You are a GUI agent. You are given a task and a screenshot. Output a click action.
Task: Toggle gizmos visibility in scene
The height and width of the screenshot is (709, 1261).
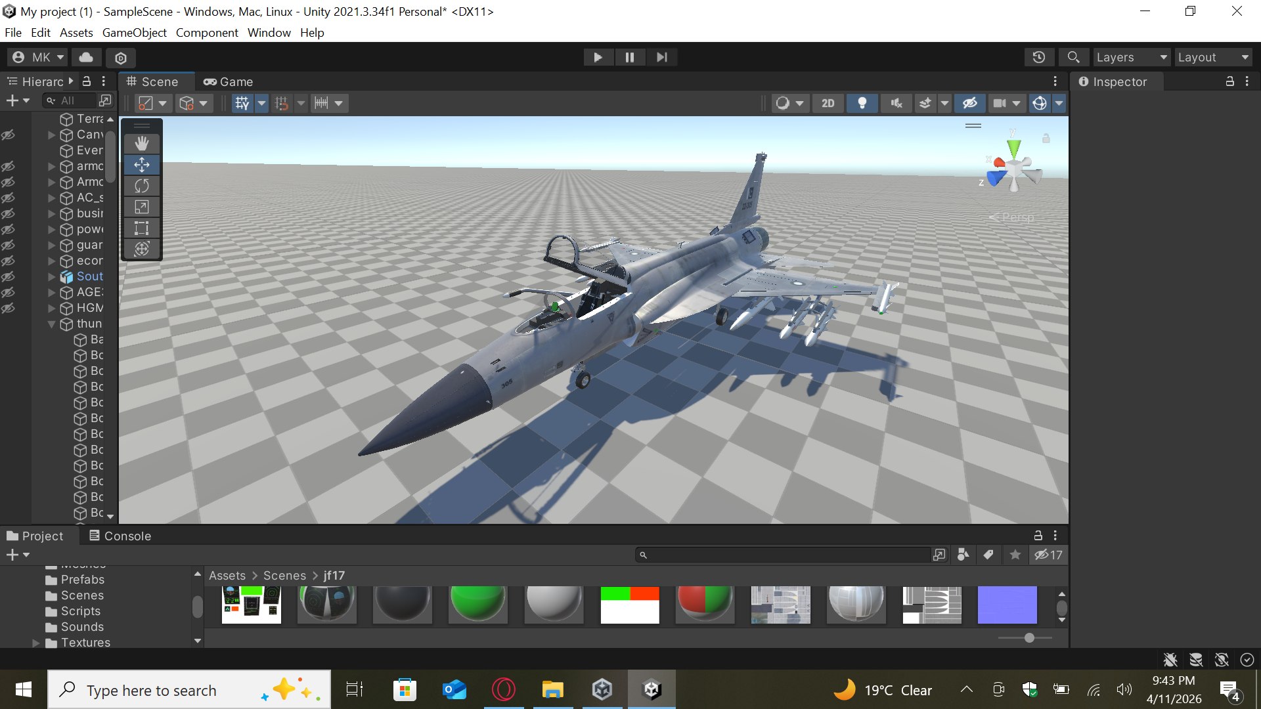[x=1040, y=103]
